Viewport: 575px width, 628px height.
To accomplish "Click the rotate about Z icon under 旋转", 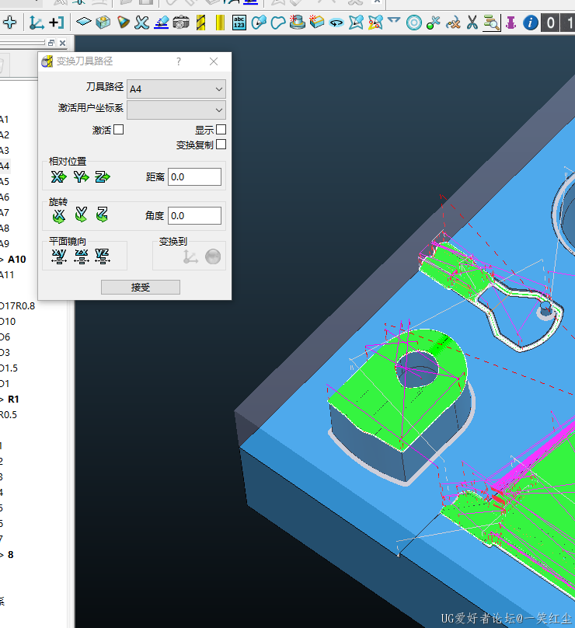I will click(102, 215).
